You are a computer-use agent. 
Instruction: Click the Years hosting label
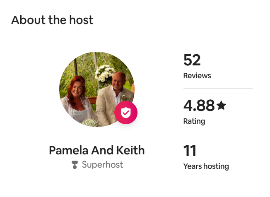pyautogui.click(x=206, y=166)
